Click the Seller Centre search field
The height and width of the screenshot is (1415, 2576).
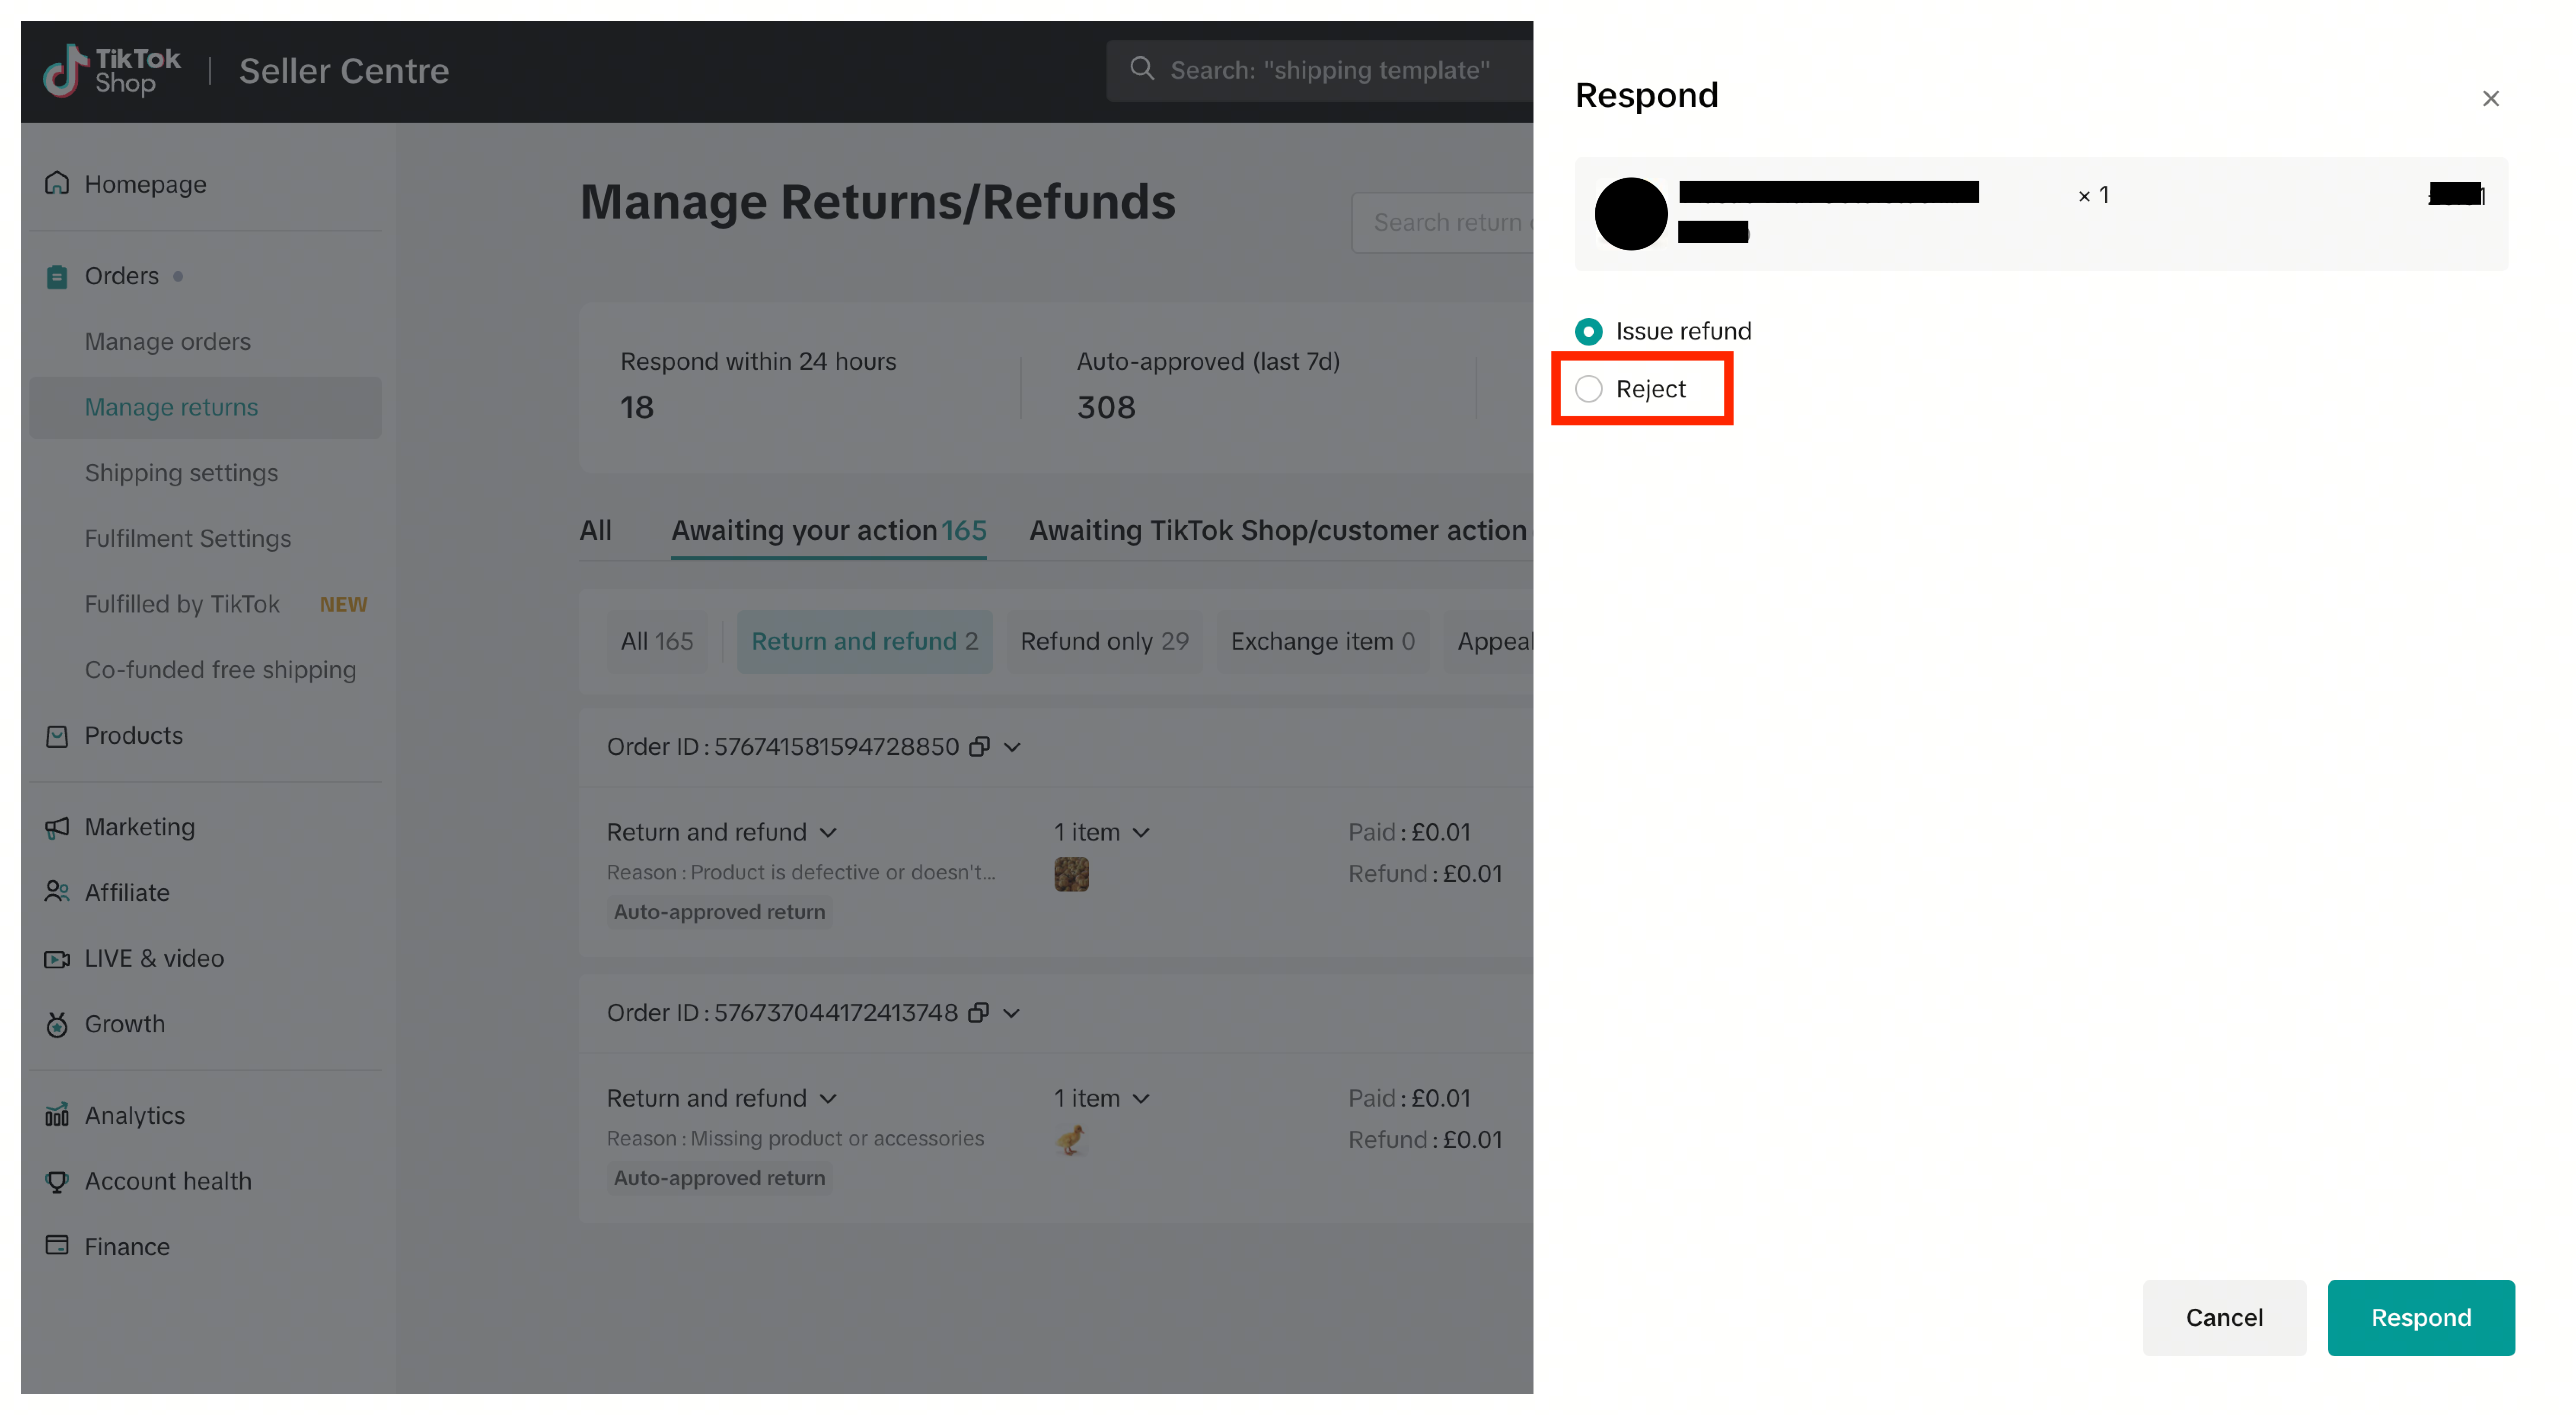pos(1329,70)
